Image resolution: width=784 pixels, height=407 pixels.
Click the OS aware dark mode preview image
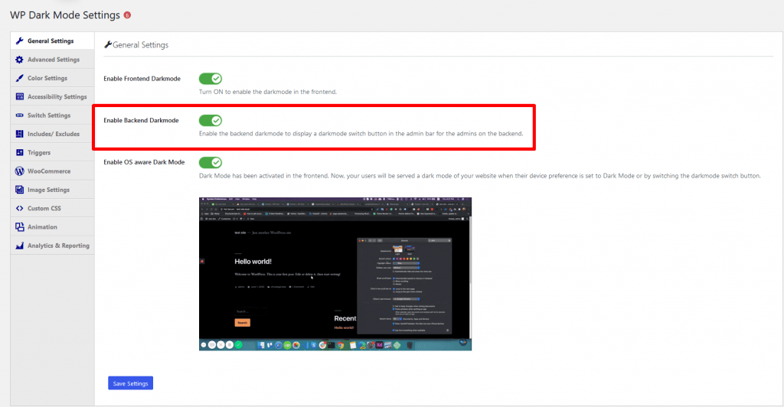[335, 274]
